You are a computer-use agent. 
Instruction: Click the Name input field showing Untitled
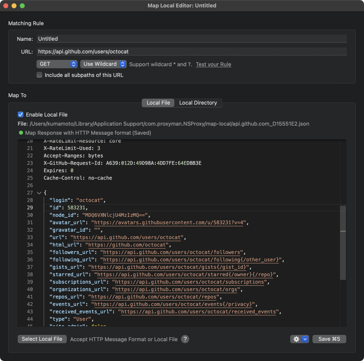191,39
